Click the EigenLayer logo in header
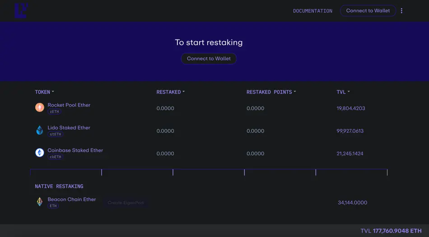This screenshot has height=237, width=429. pyautogui.click(x=21, y=11)
